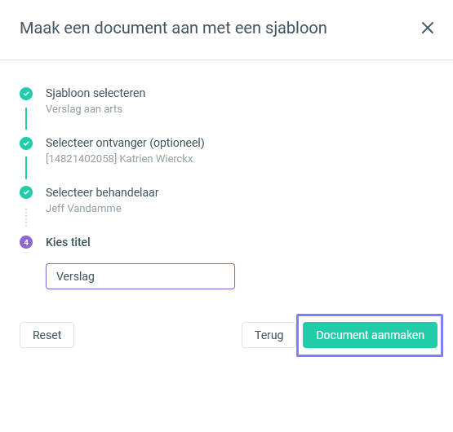Image resolution: width=453 pixels, height=432 pixels.
Task: Click the green connector line below Selecteer ontvanger
Action: (26, 168)
